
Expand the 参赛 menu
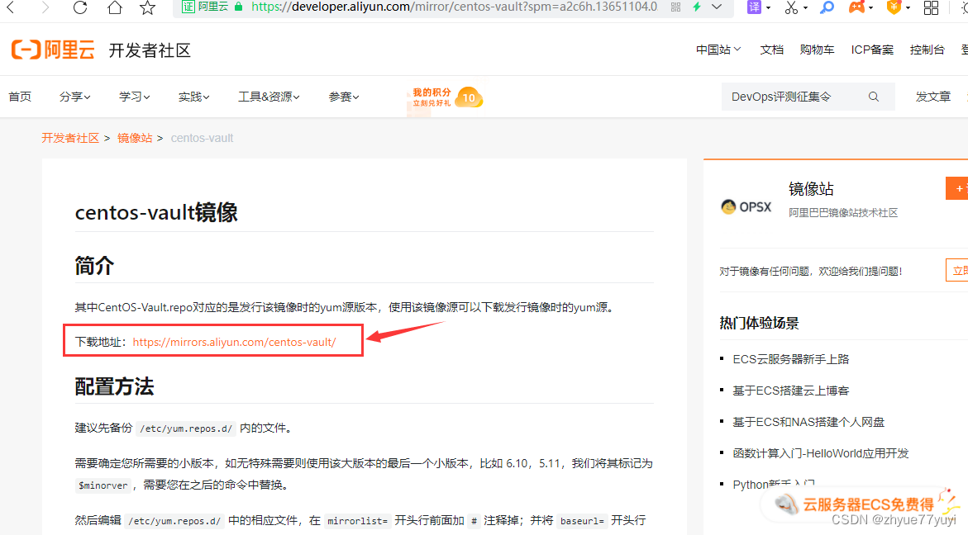tap(343, 97)
